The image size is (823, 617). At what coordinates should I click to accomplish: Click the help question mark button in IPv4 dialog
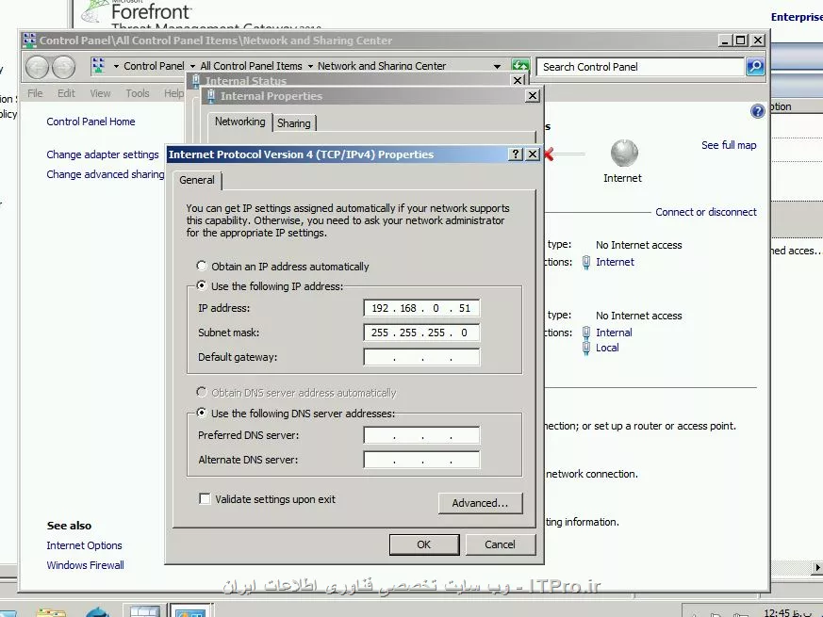pyautogui.click(x=516, y=154)
